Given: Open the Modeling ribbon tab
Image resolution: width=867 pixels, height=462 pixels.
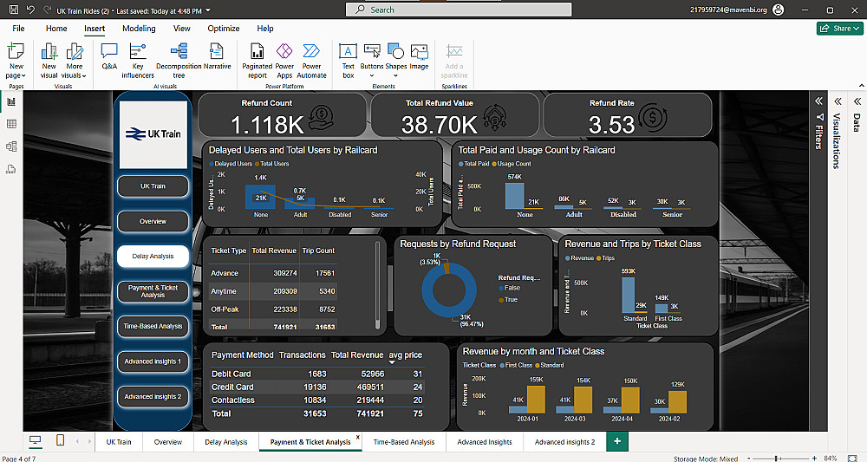Looking at the screenshot, I should 139,29.
